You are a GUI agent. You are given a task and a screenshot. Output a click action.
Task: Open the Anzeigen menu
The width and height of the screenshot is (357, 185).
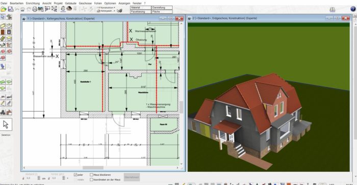124,3
